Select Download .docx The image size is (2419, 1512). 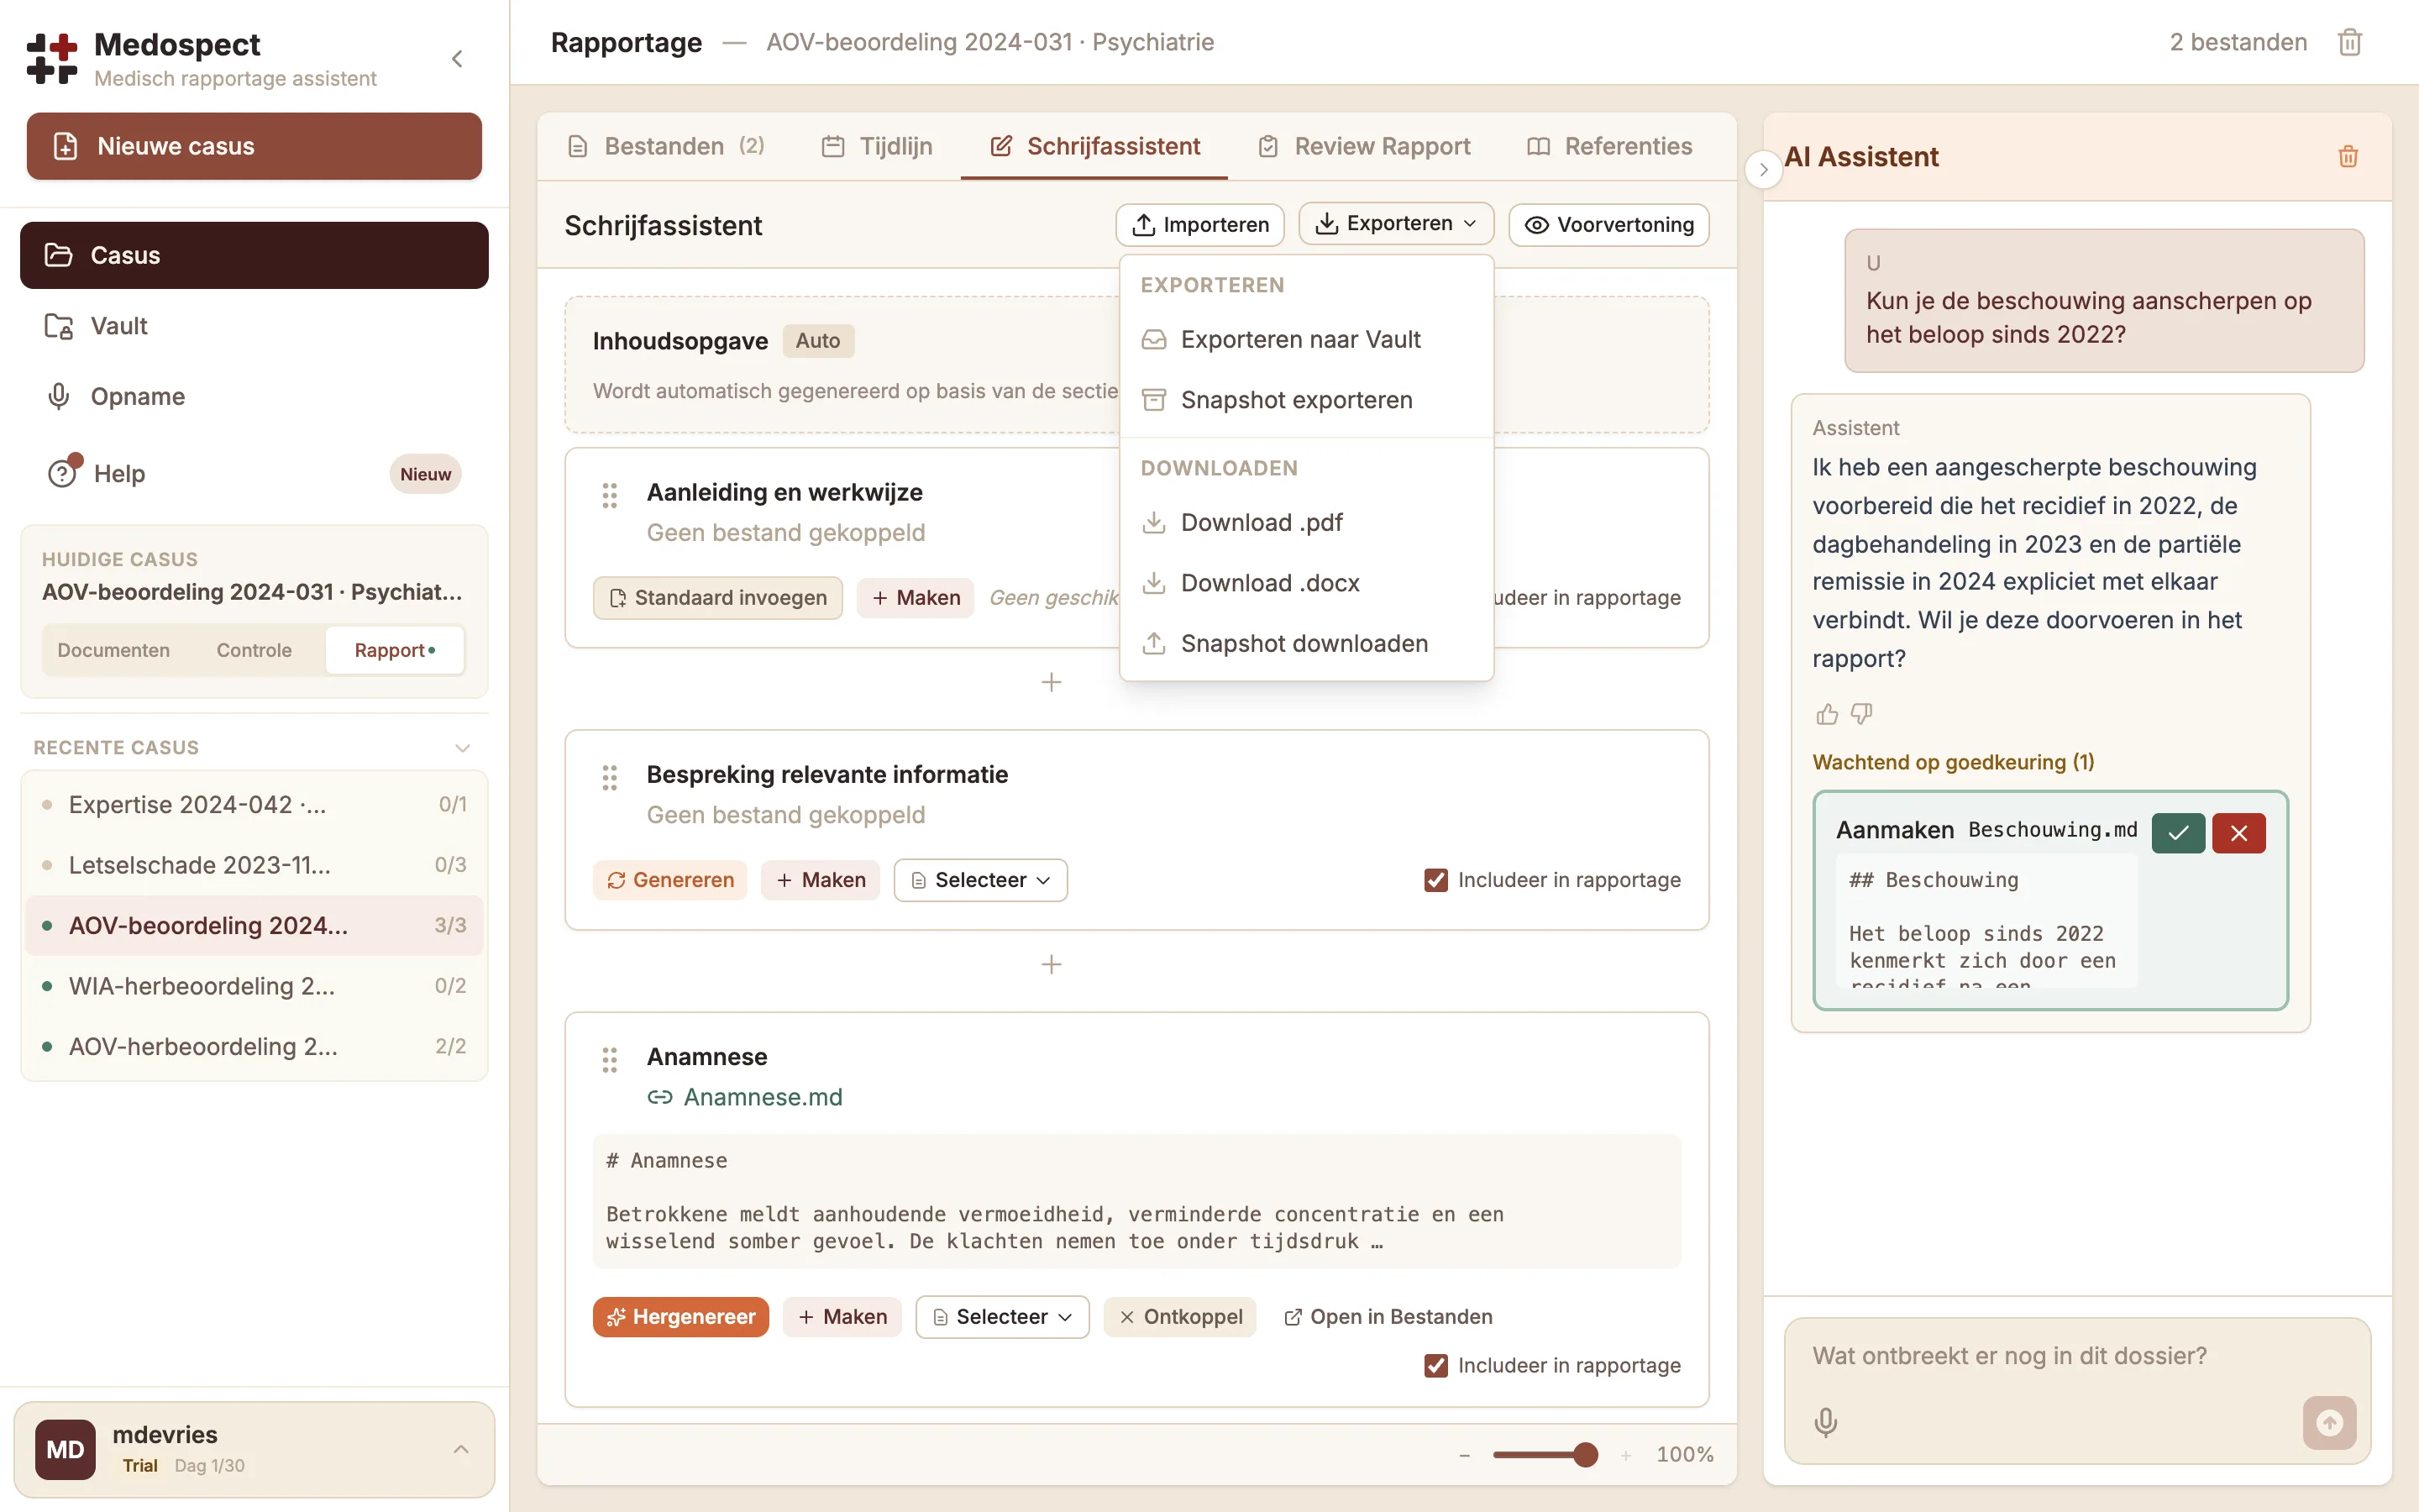[x=1306, y=583]
